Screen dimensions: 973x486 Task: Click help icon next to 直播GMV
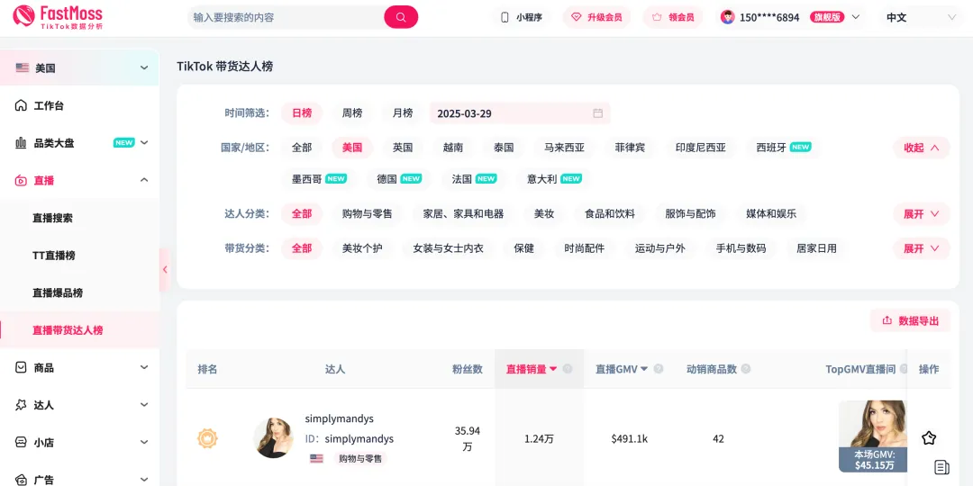point(659,369)
